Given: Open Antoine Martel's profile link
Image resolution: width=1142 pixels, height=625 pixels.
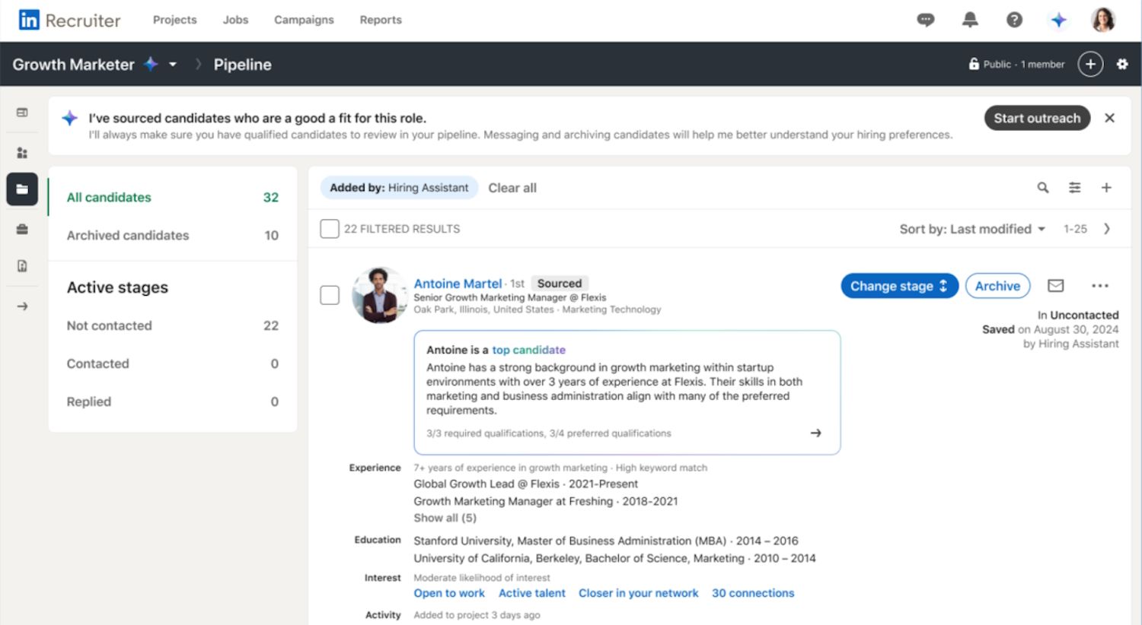Looking at the screenshot, I should point(458,284).
